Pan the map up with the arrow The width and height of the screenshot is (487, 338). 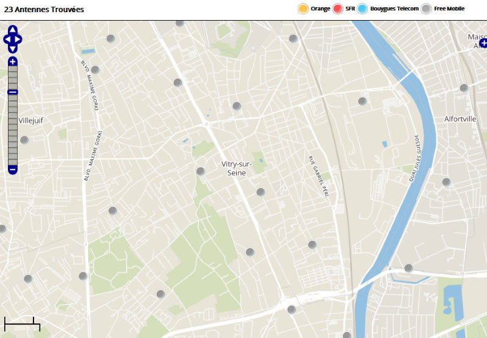coord(13,29)
